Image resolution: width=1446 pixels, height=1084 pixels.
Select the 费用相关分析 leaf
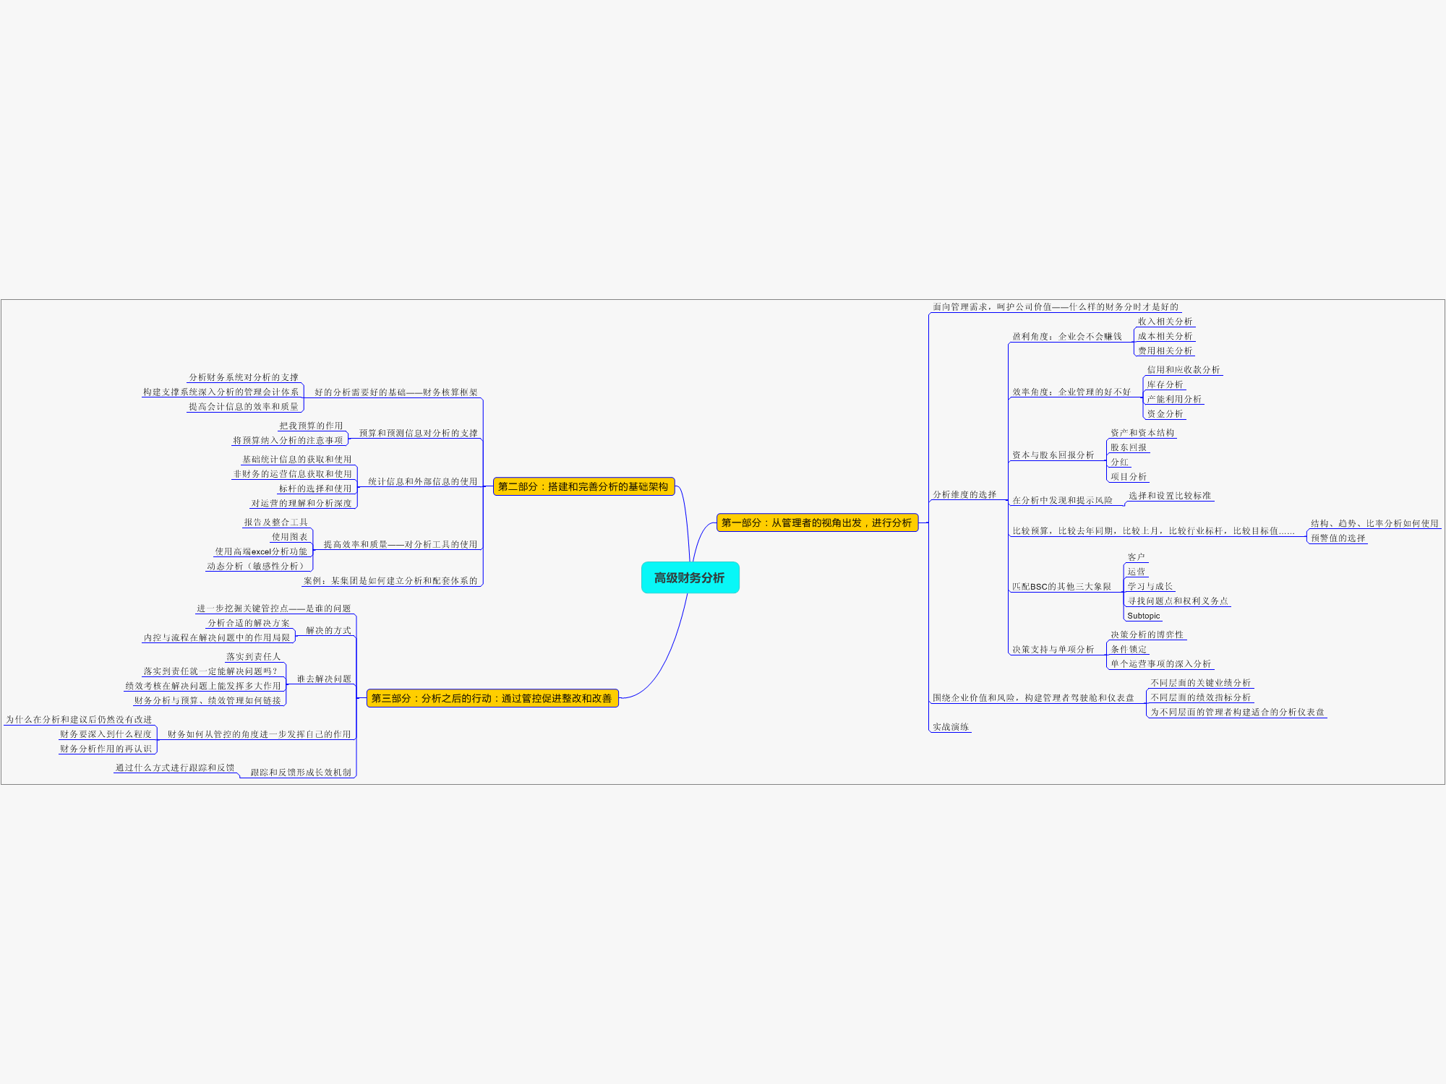(x=1165, y=351)
